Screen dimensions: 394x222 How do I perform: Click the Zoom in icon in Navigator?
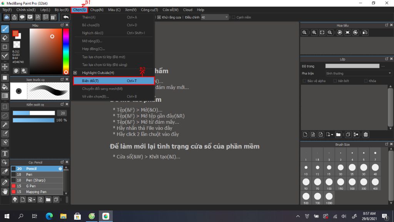(x=314, y=32)
